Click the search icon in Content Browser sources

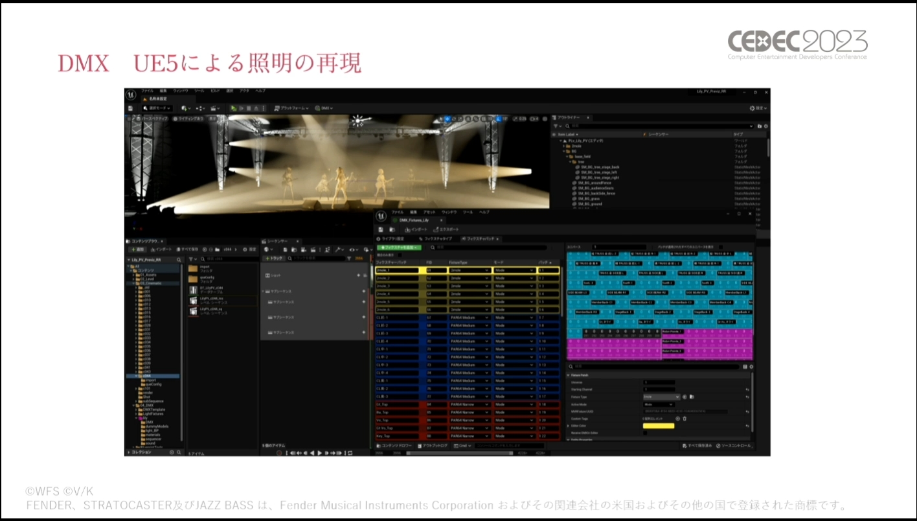tap(179, 259)
